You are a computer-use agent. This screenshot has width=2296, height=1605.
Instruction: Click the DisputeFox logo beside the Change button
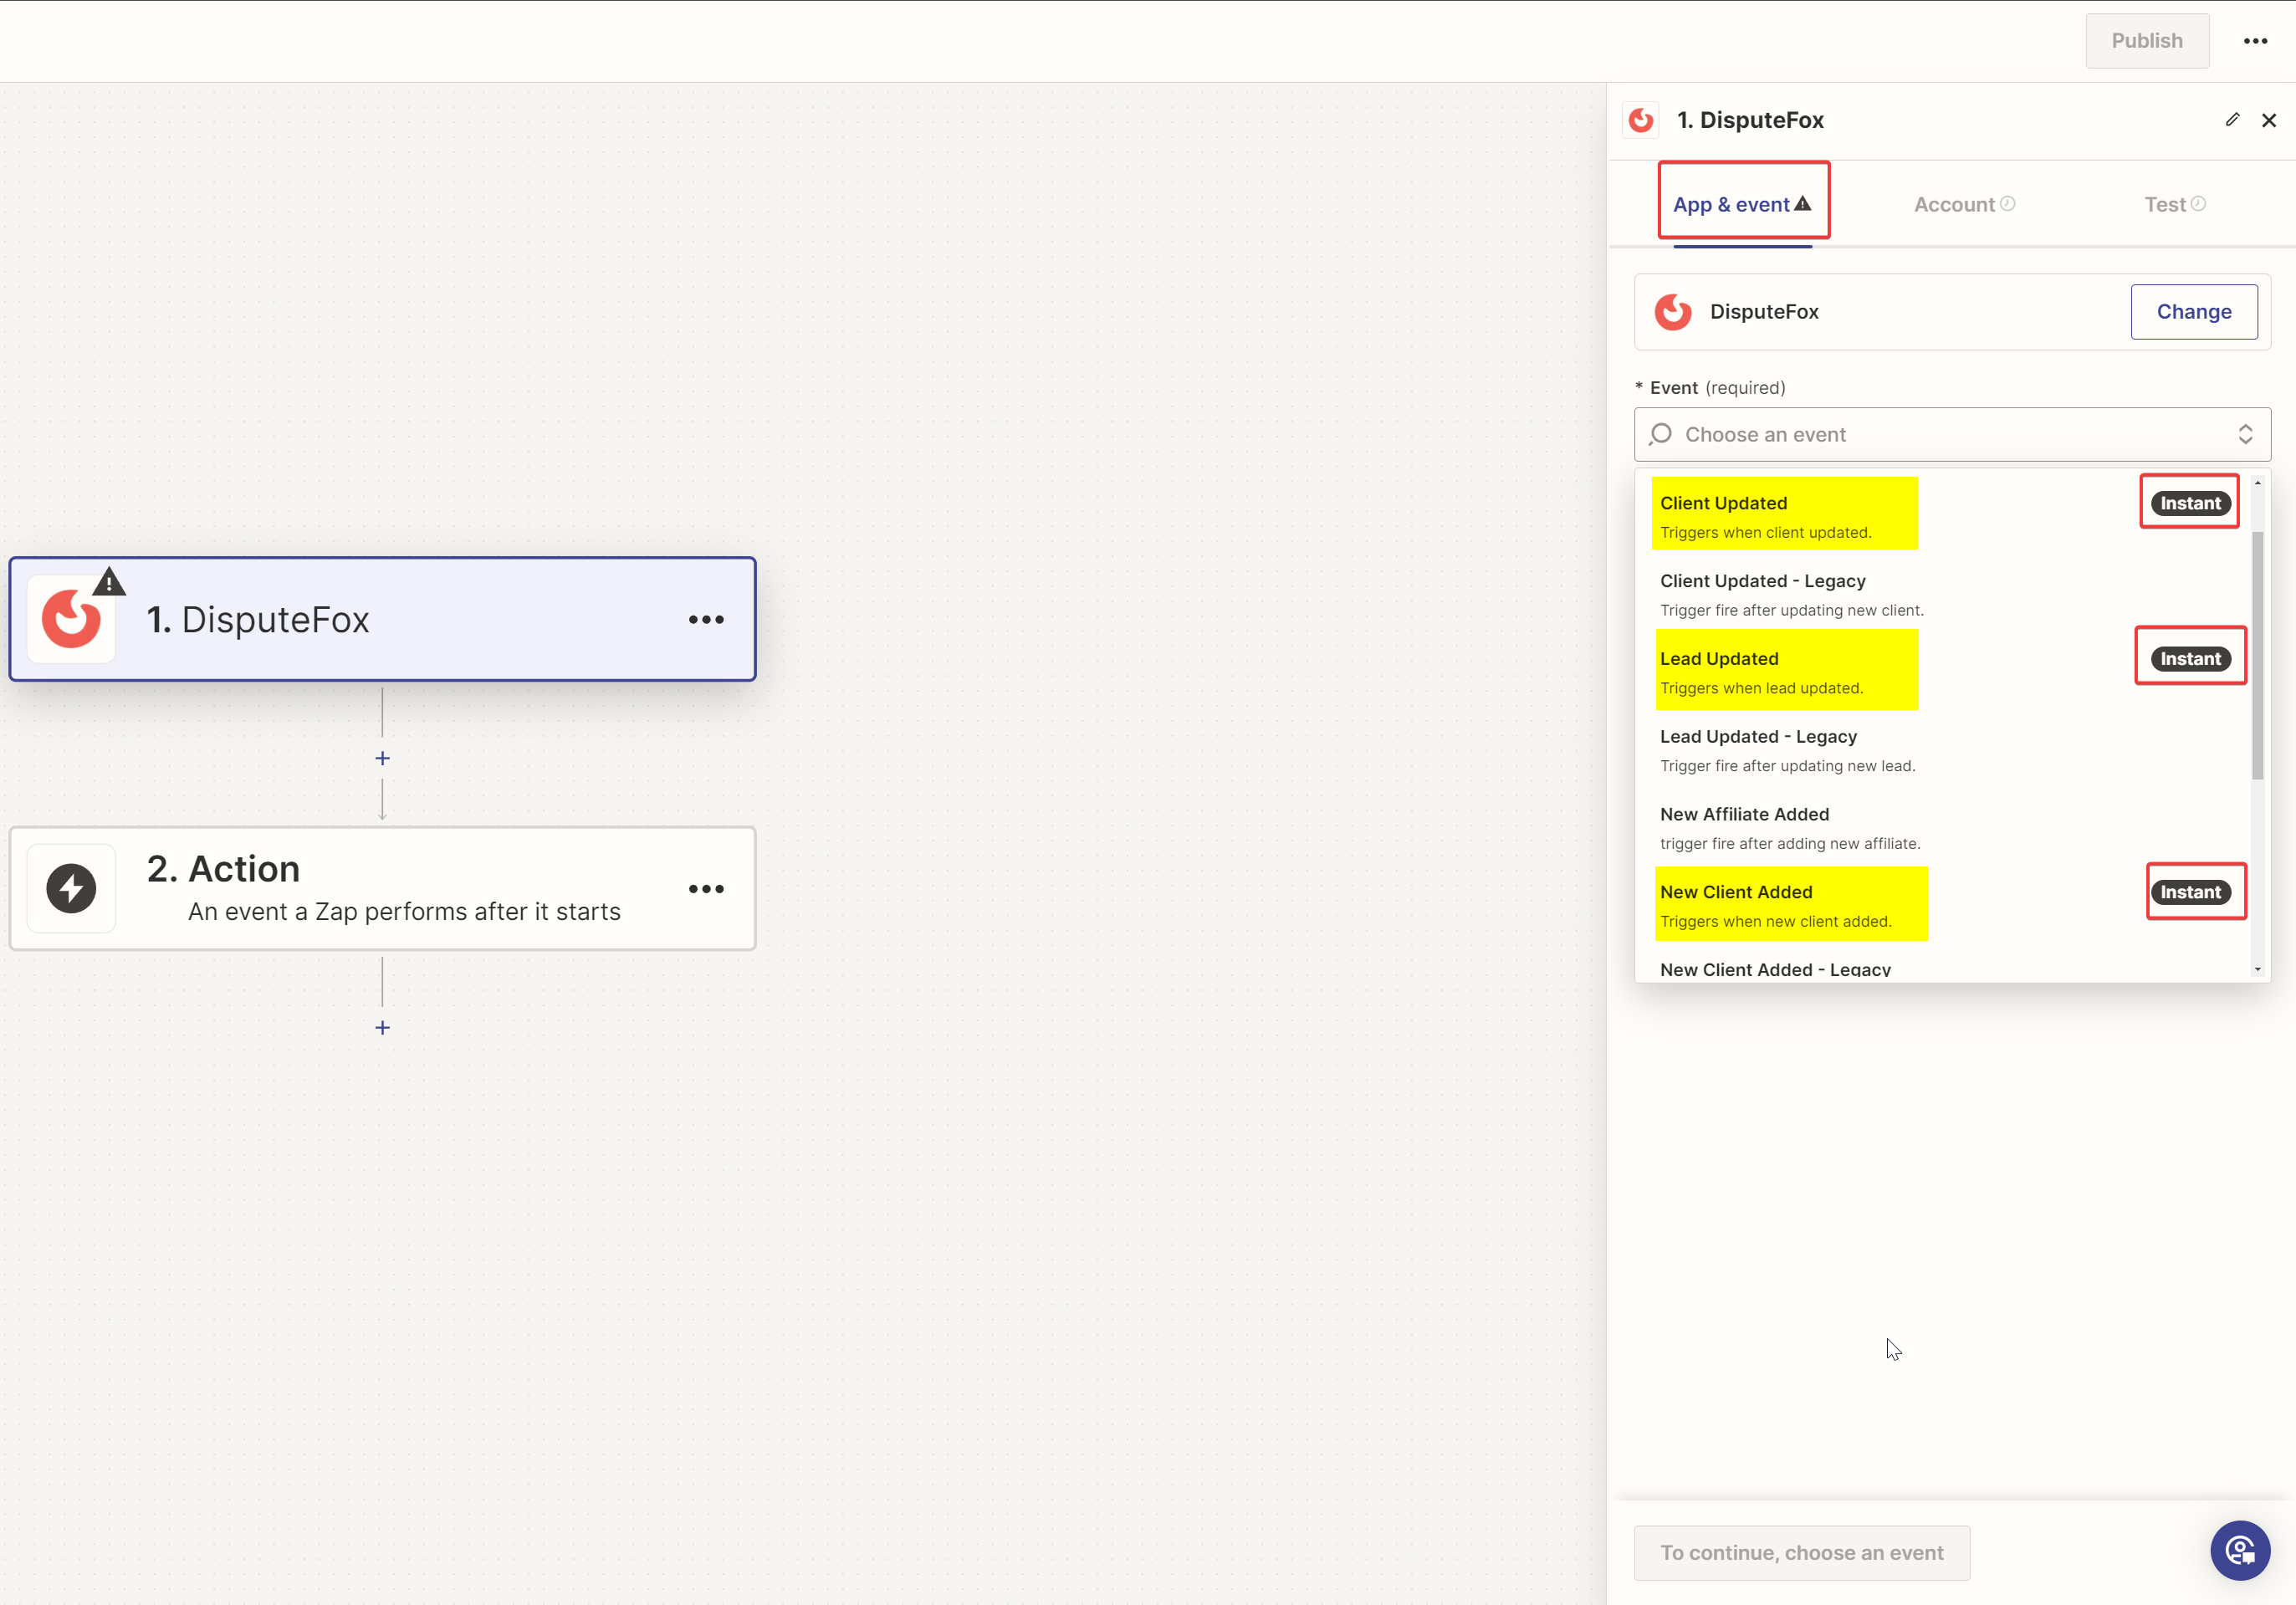point(1672,311)
